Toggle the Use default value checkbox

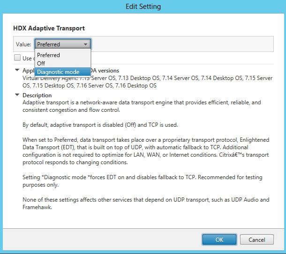[x=17, y=58]
